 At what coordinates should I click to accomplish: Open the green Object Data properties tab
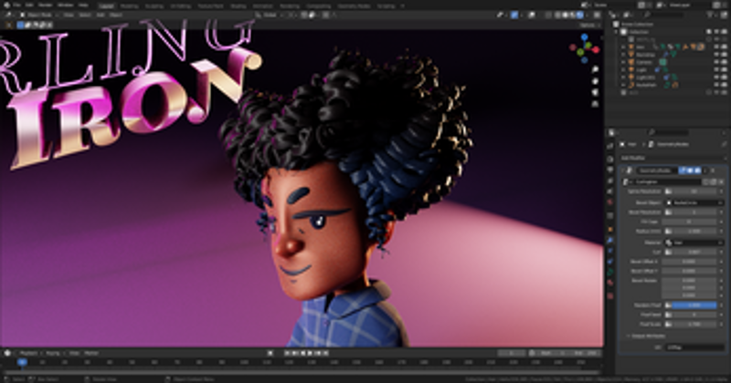(x=610, y=274)
